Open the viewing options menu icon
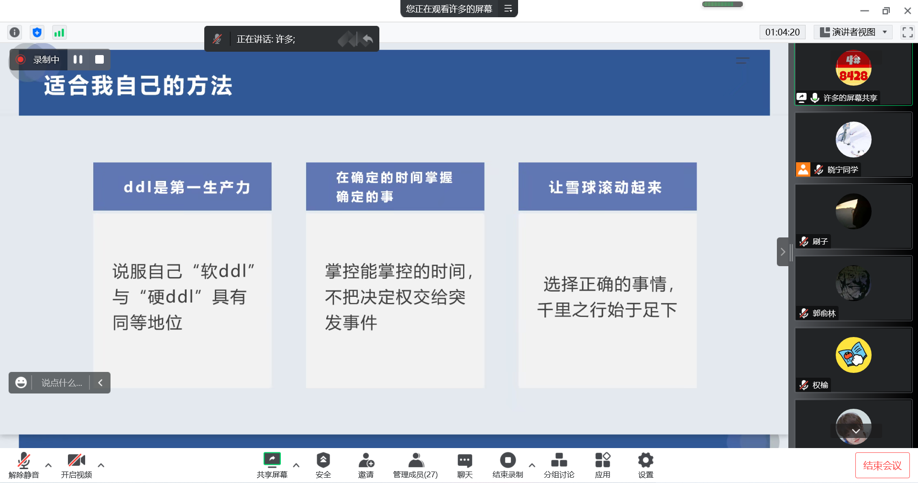 point(508,9)
